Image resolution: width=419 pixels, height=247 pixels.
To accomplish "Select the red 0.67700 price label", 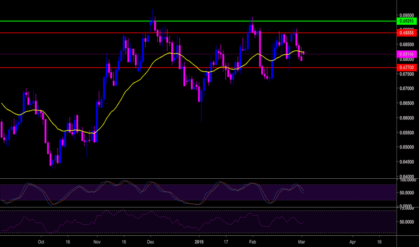I will click(x=406, y=67).
